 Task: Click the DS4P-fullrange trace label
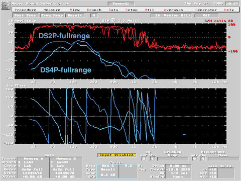(66, 70)
